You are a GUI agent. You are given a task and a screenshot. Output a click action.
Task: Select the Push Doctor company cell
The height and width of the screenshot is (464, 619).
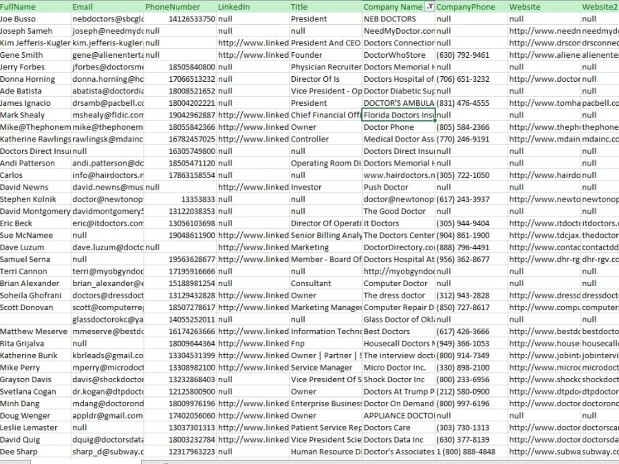coord(399,187)
